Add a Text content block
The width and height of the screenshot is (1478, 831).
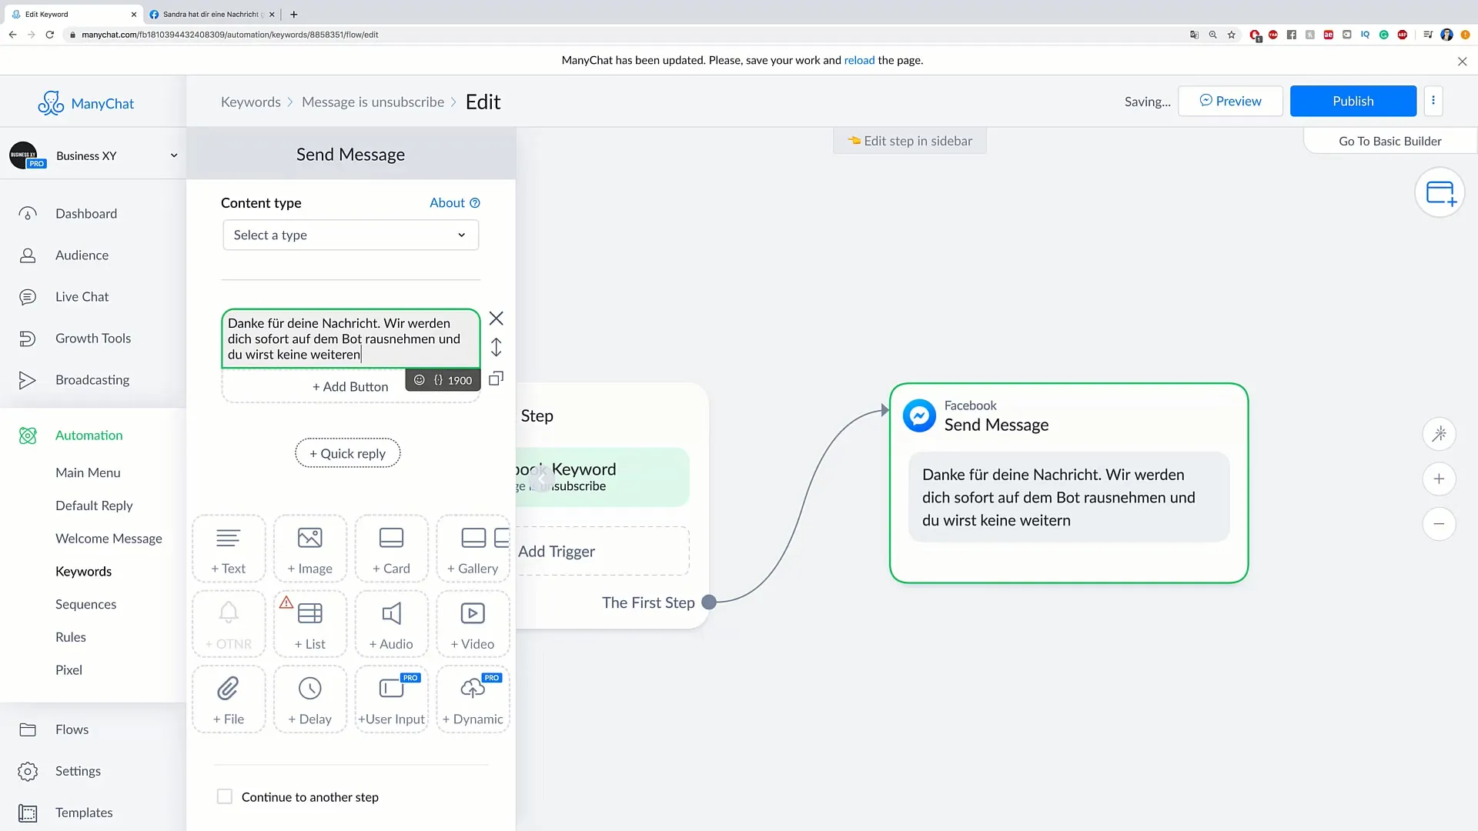pos(229,549)
